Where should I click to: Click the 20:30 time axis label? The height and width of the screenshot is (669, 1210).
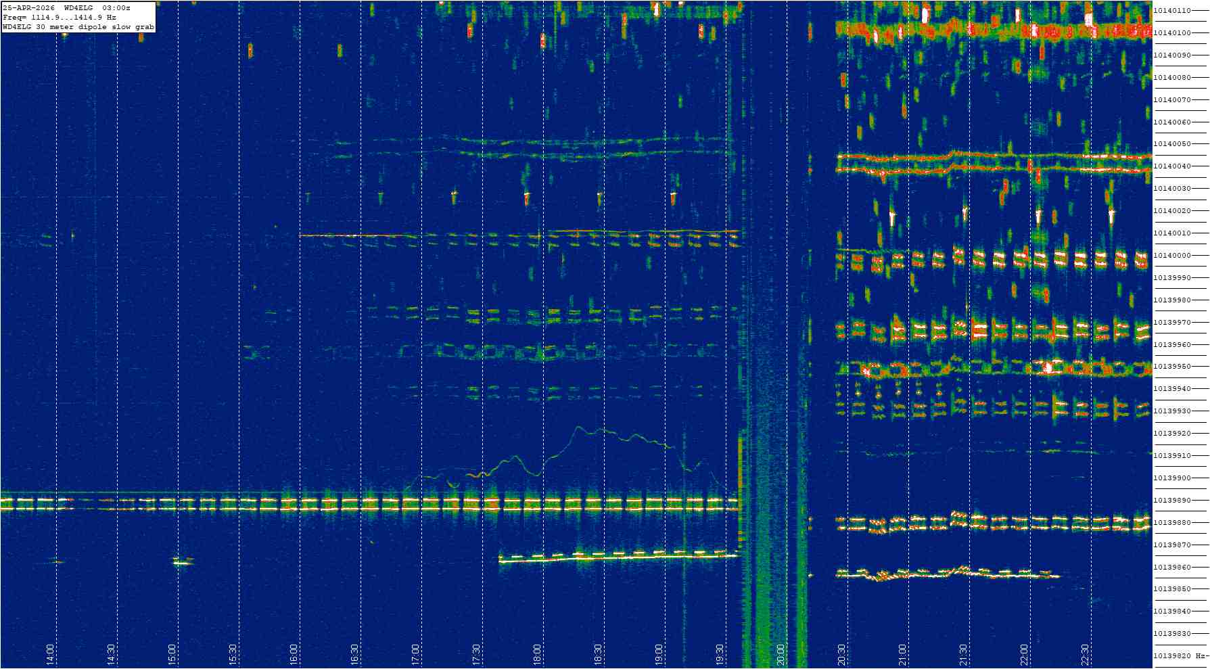841,654
